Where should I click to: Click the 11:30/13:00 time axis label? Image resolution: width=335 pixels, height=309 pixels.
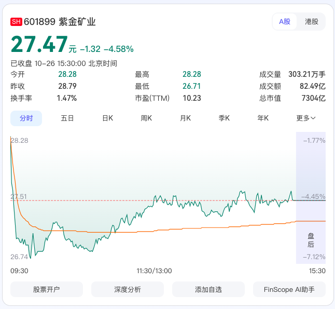tap(154, 271)
